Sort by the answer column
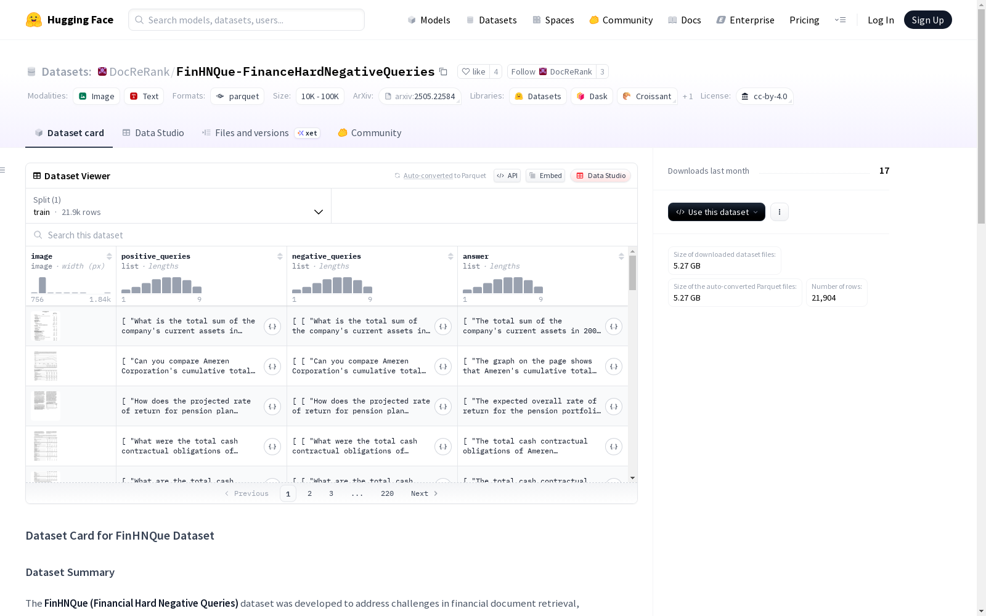This screenshot has width=986, height=616. coord(621,256)
